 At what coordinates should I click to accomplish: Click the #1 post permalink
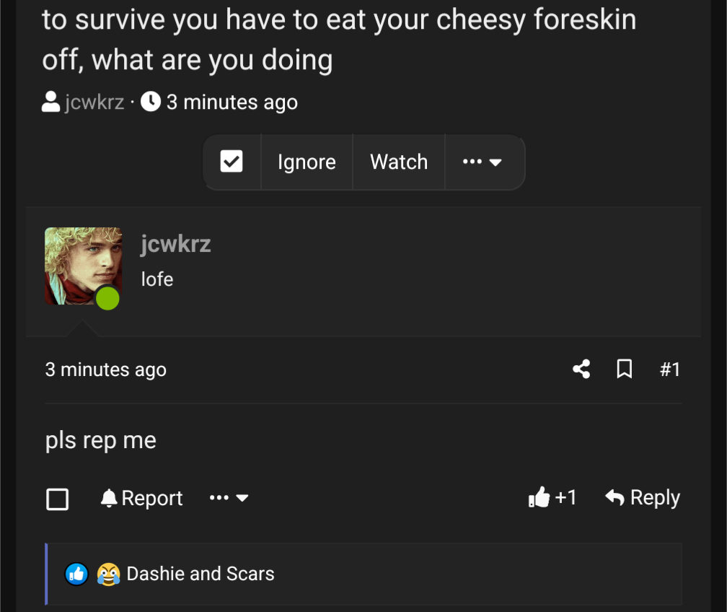click(670, 369)
